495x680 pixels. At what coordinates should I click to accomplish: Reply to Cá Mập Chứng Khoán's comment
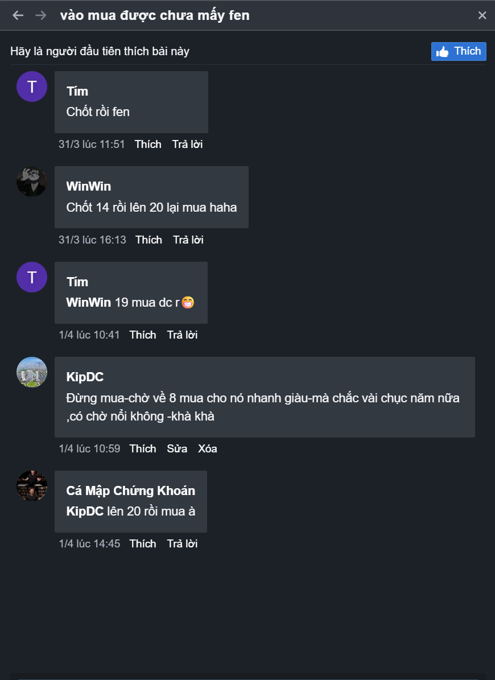[182, 544]
